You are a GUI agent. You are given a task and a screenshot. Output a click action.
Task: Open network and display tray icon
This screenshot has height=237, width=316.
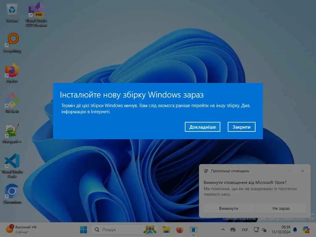(x=256, y=230)
